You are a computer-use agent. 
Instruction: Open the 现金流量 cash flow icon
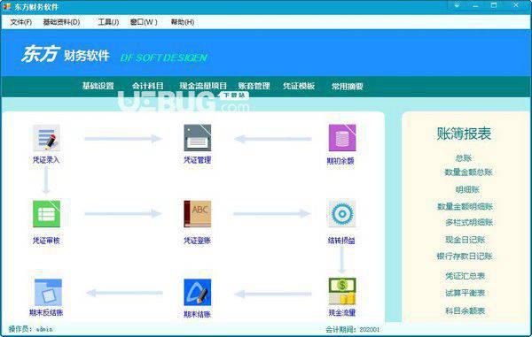[342, 291]
